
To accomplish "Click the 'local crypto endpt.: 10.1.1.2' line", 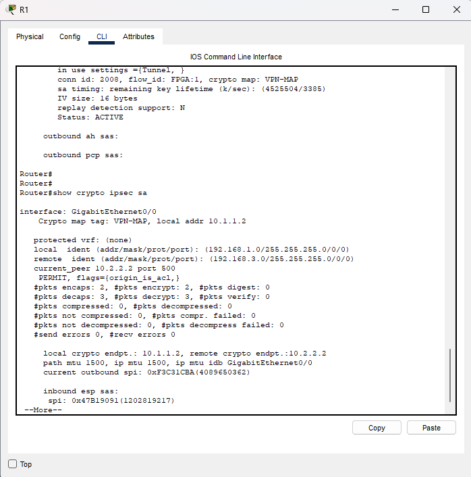I will tap(185, 353).
